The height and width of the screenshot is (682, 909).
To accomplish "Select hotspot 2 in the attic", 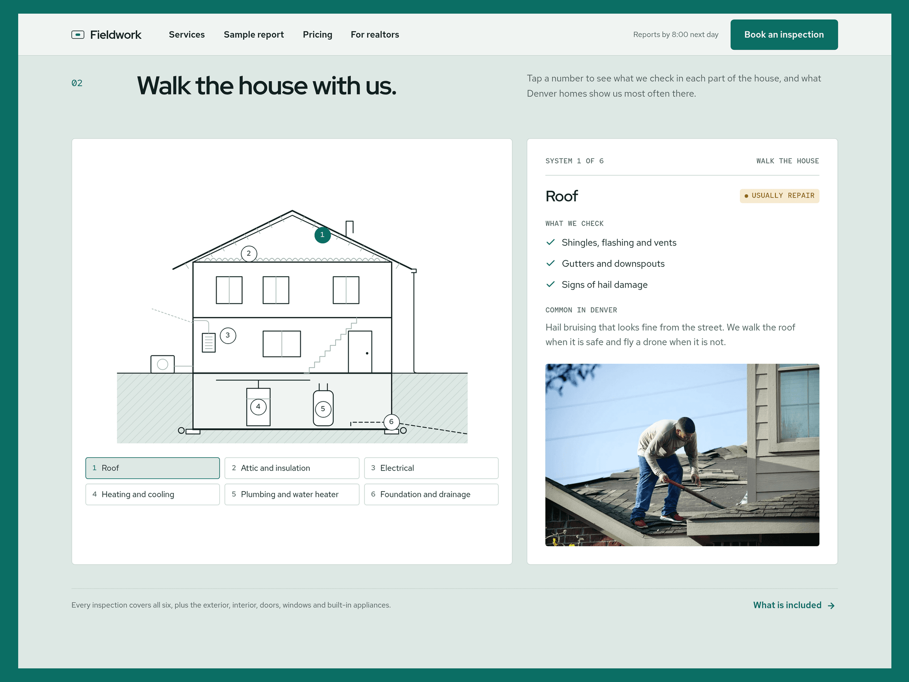I will [249, 254].
